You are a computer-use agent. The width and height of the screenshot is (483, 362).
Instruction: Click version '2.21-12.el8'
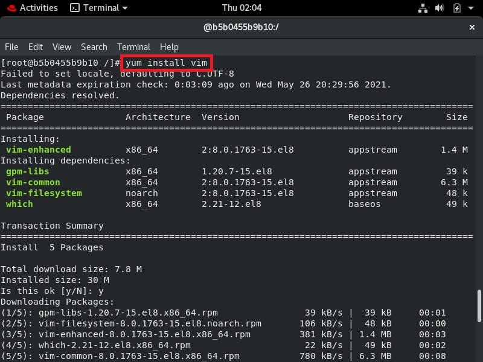231,204
